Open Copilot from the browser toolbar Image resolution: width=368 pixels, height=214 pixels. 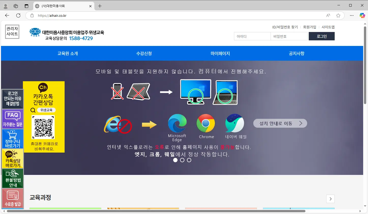362,15
